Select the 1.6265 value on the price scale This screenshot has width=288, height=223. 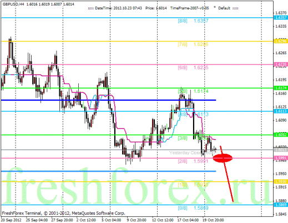(281, 53)
